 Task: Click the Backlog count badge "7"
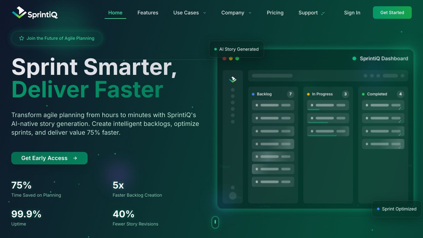(290, 94)
